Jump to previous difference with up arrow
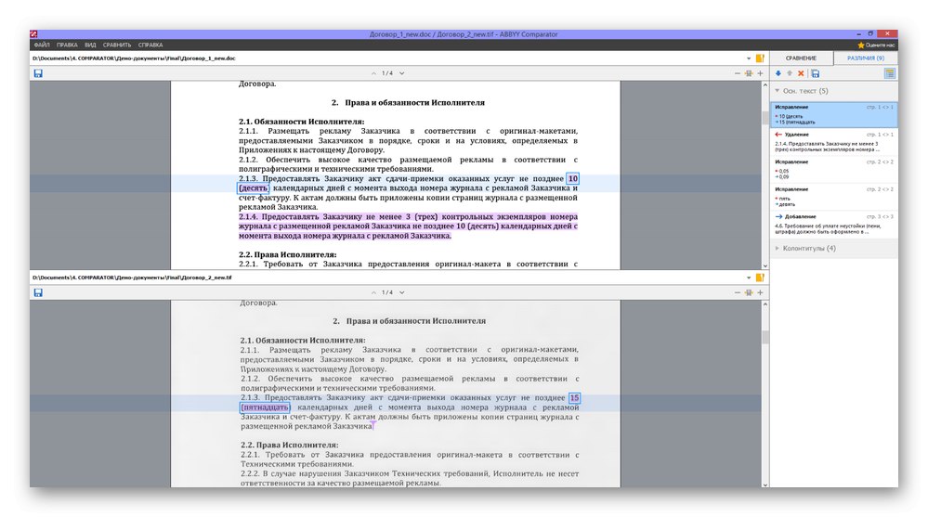 pyautogui.click(x=790, y=73)
